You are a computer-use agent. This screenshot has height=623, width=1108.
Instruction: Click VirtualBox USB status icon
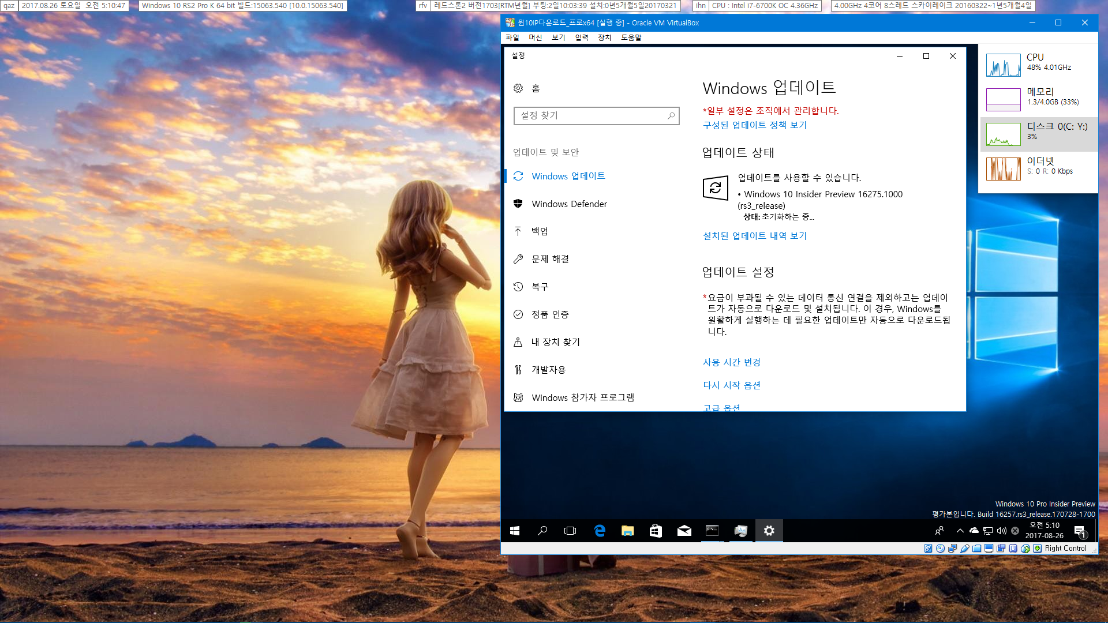[x=965, y=548]
